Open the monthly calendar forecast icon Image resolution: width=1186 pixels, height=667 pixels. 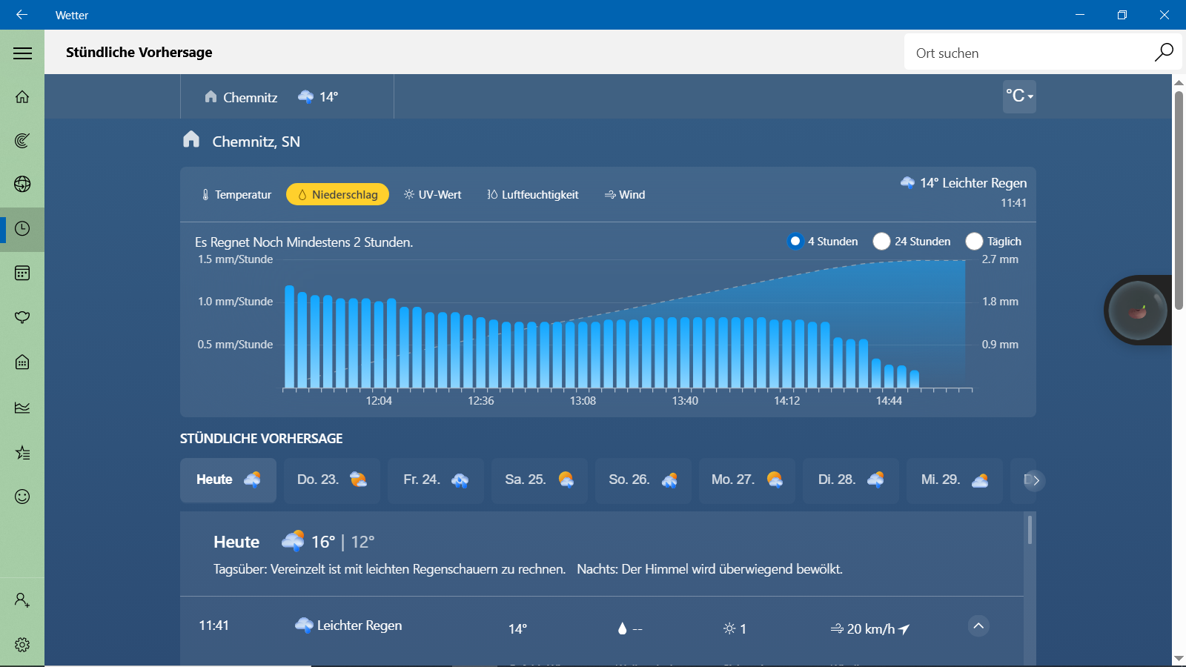(22, 273)
